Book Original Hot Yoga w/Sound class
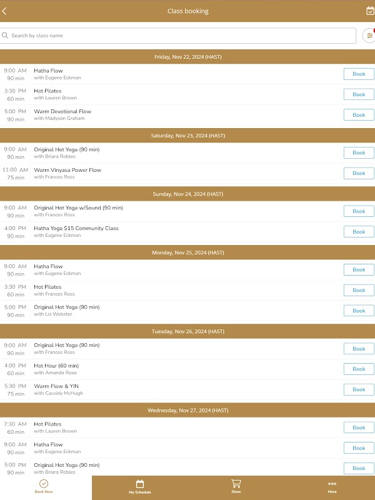The image size is (375, 500). point(359,211)
